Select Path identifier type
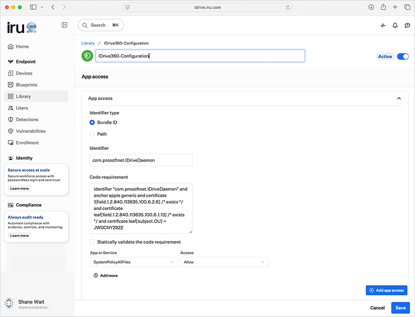Viewport: 415px width, 317px height. (x=92, y=134)
